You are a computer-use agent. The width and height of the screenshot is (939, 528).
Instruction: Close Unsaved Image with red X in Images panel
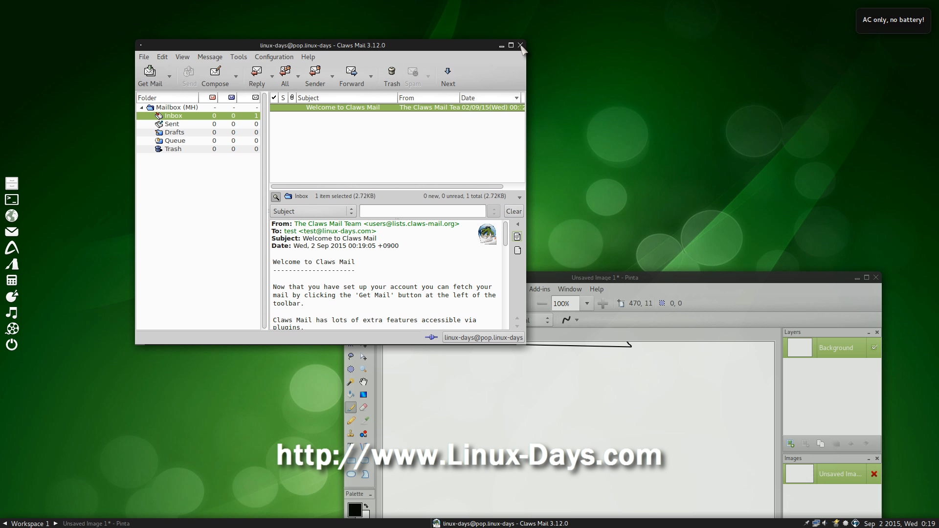coord(874,474)
